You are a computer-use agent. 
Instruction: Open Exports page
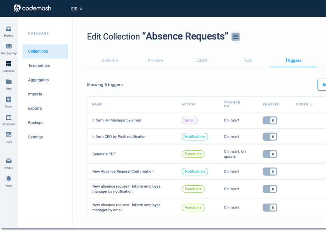tap(35, 109)
